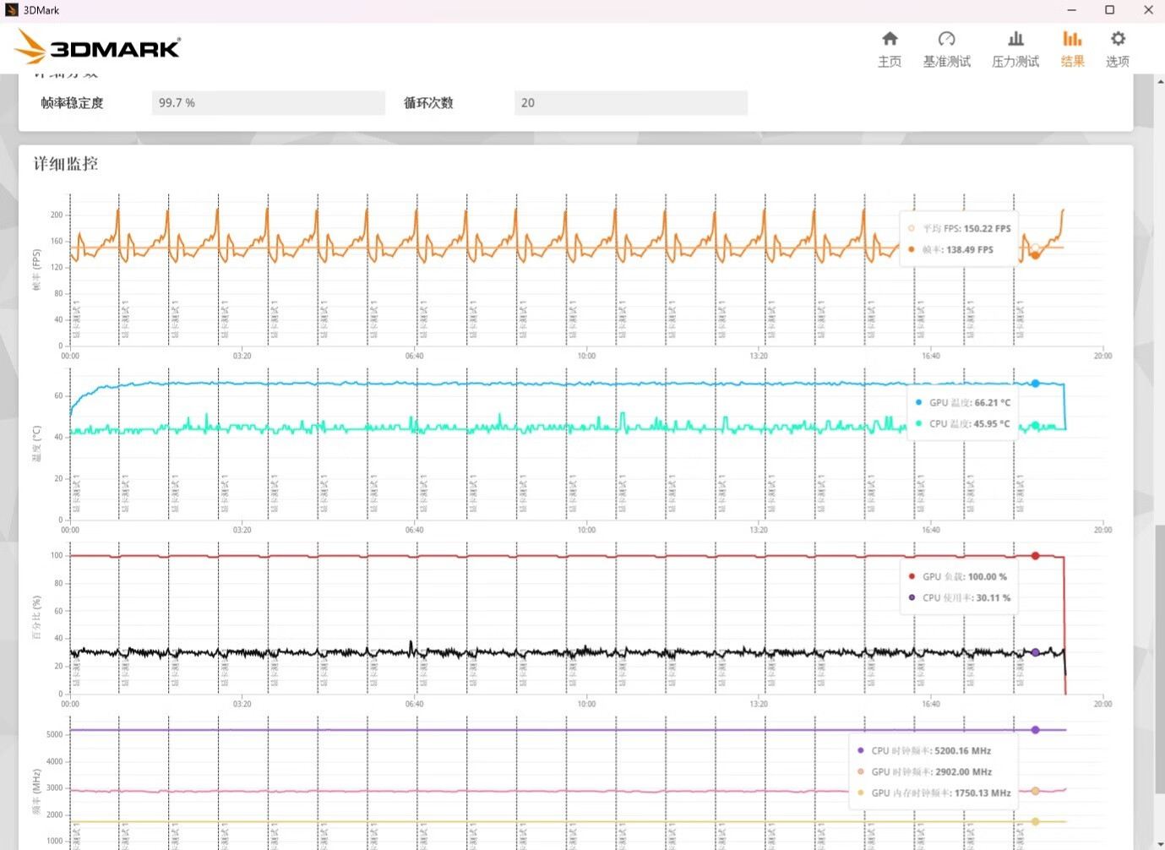Click the orange FPS marker dot on graph

[1035, 254]
